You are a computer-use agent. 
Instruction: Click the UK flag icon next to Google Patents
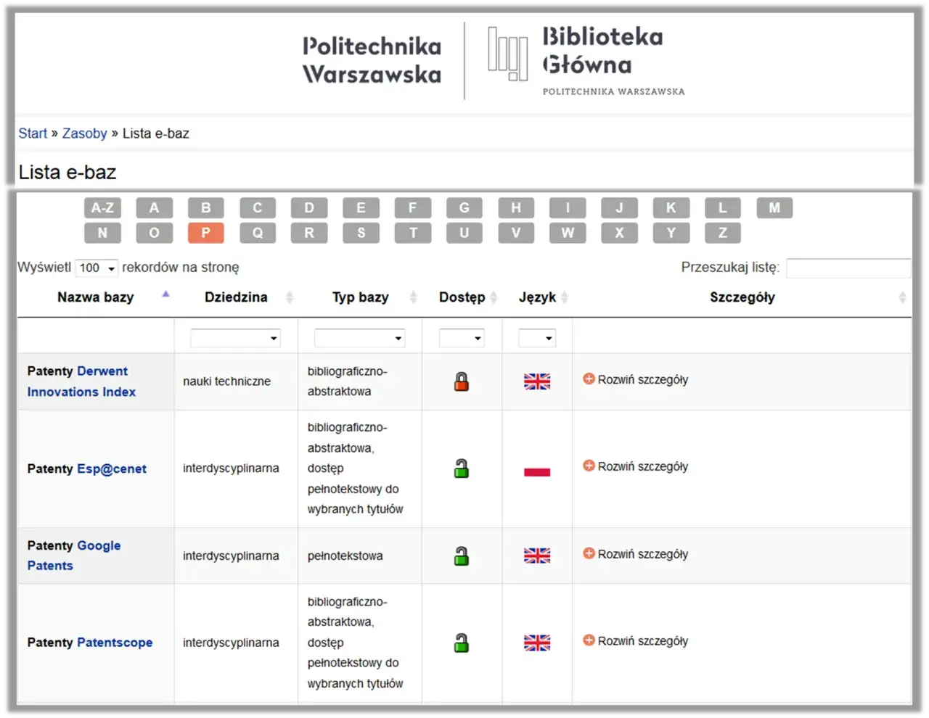(x=536, y=555)
